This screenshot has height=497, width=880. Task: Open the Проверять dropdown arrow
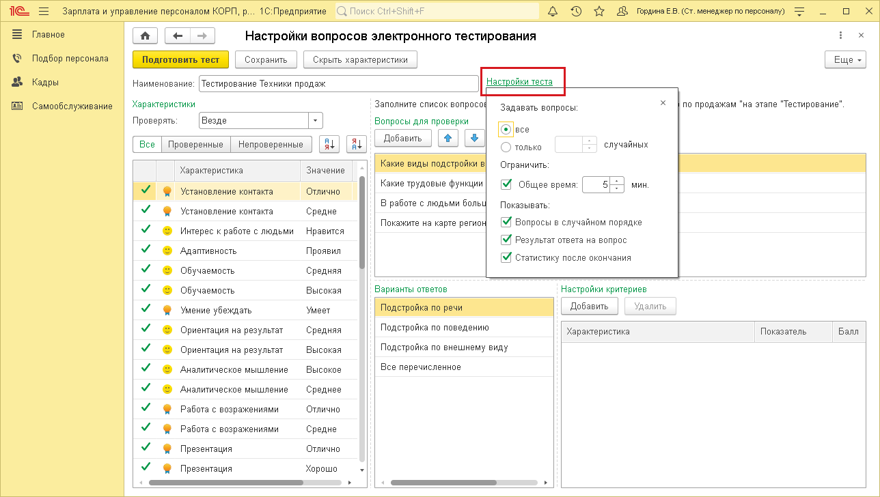click(x=315, y=121)
